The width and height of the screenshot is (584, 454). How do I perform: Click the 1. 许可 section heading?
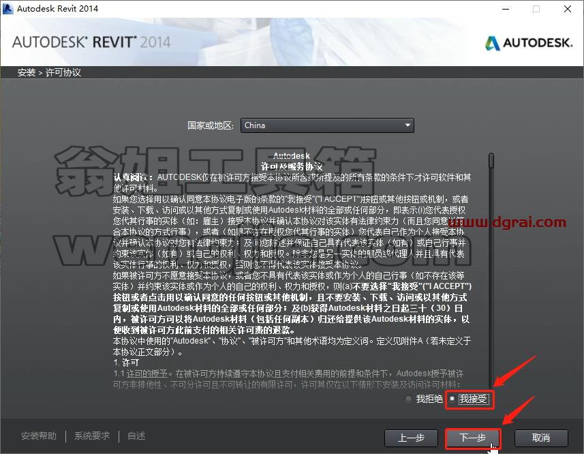(126, 363)
